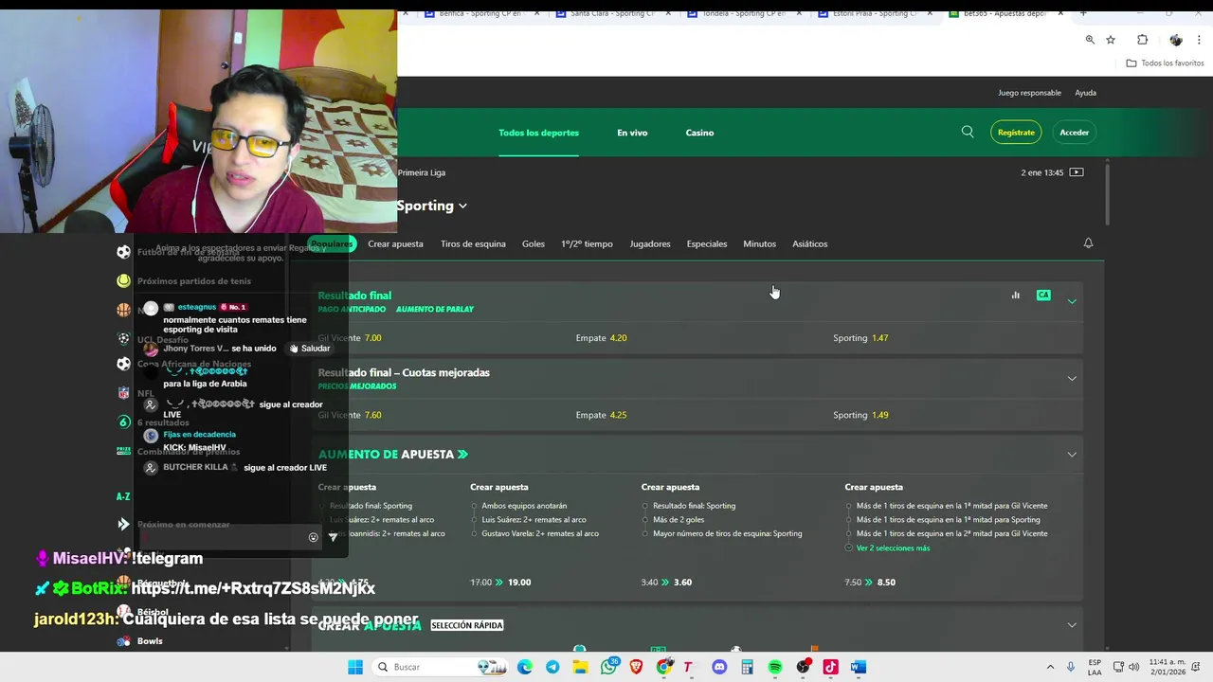Image resolution: width=1213 pixels, height=682 pixels.
Task: Select 'Gustavo Varela: 2+ remates al arco'
Action: tap(540, 533)
